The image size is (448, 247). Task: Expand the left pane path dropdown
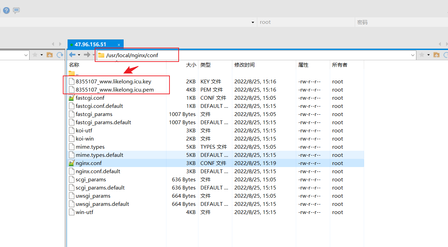click(26, 55)
